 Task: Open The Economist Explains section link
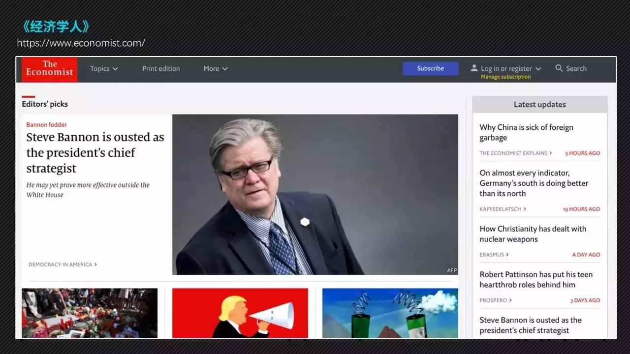pos(515,153)
